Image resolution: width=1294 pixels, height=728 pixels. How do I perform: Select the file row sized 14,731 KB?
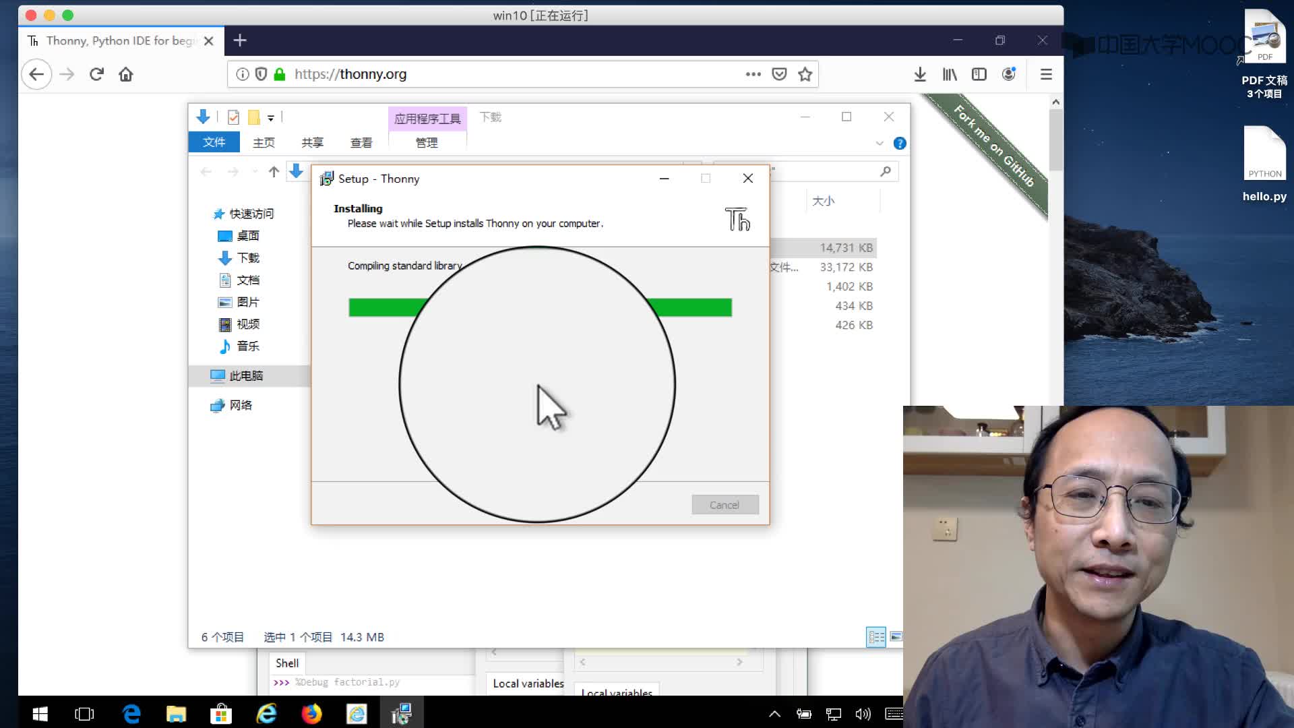(824, 248)
